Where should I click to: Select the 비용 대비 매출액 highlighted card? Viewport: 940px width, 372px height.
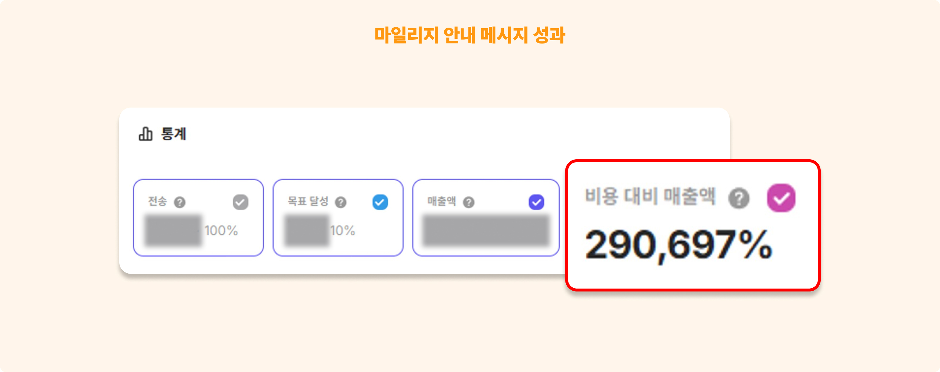pyautogui.click(x=693, y=225)
